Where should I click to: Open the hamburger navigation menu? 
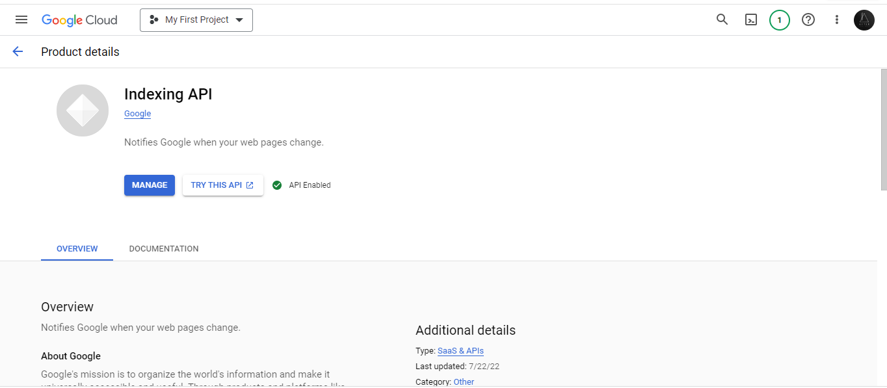21,19
